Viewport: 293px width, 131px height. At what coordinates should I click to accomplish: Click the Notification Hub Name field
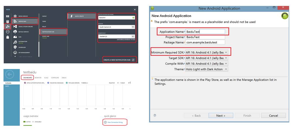click(116, 18)
